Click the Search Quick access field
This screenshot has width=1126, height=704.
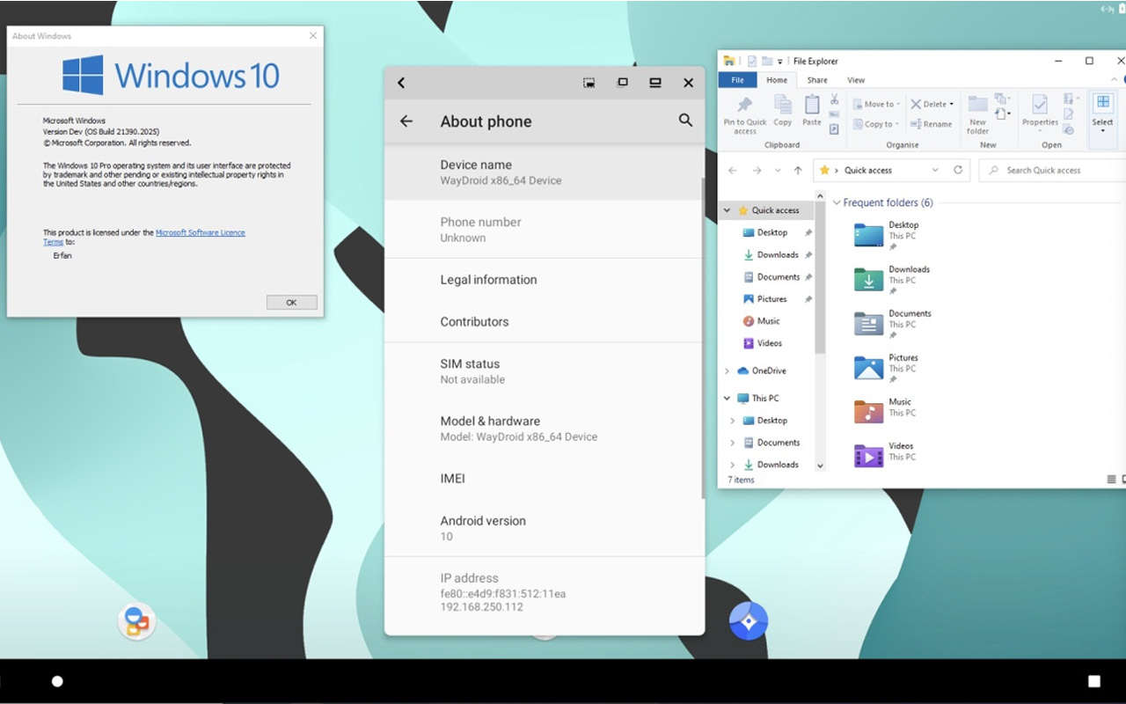pyautogui.click(x=1053, y=170)
